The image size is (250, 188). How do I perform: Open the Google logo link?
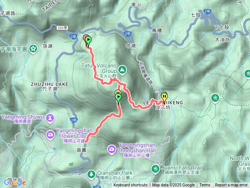[x=15, y=183]
